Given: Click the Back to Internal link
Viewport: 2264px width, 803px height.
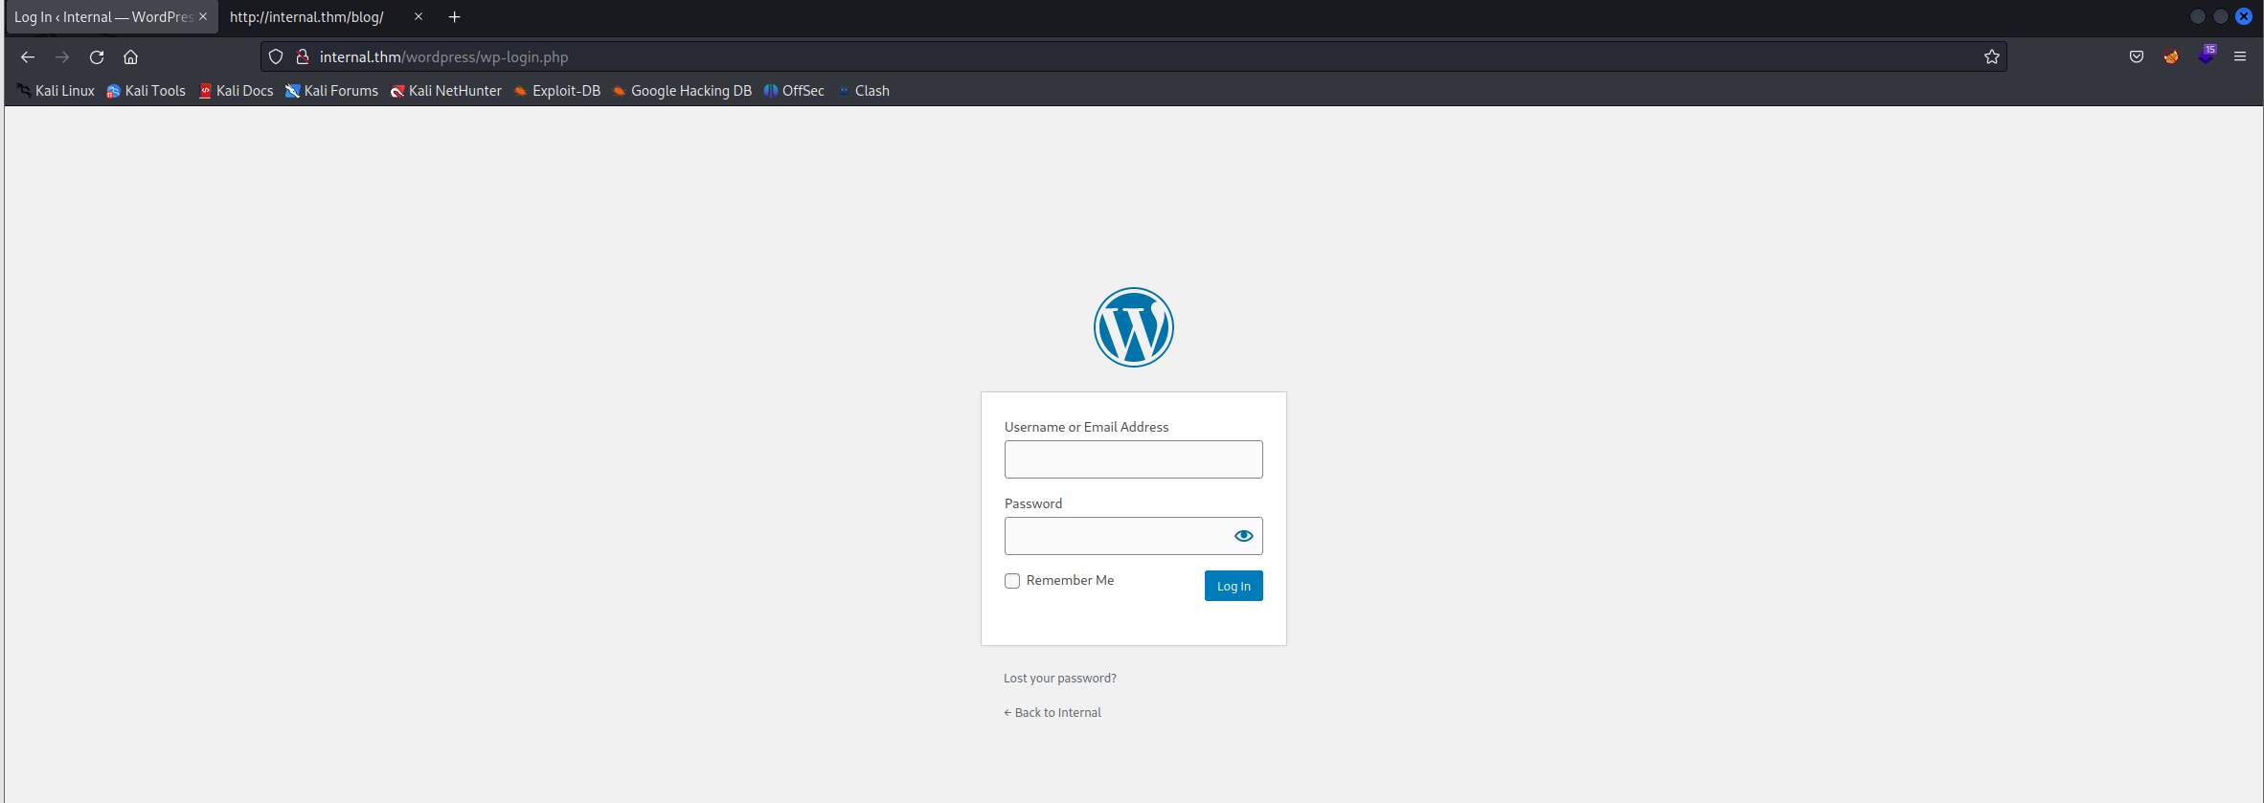Looking at the screenshot, I should click(x=1053, y=713).
